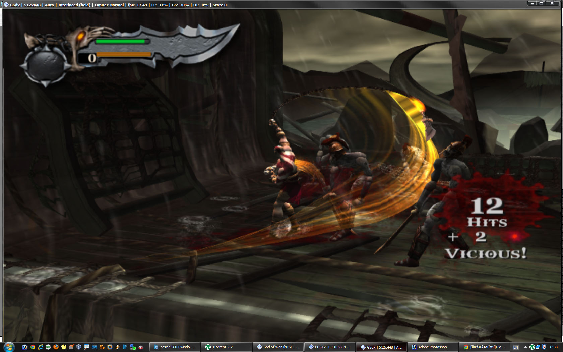Switch to the pcsx2-5604-windows taskbar window

pyautogui.click(x=175, y=347)
